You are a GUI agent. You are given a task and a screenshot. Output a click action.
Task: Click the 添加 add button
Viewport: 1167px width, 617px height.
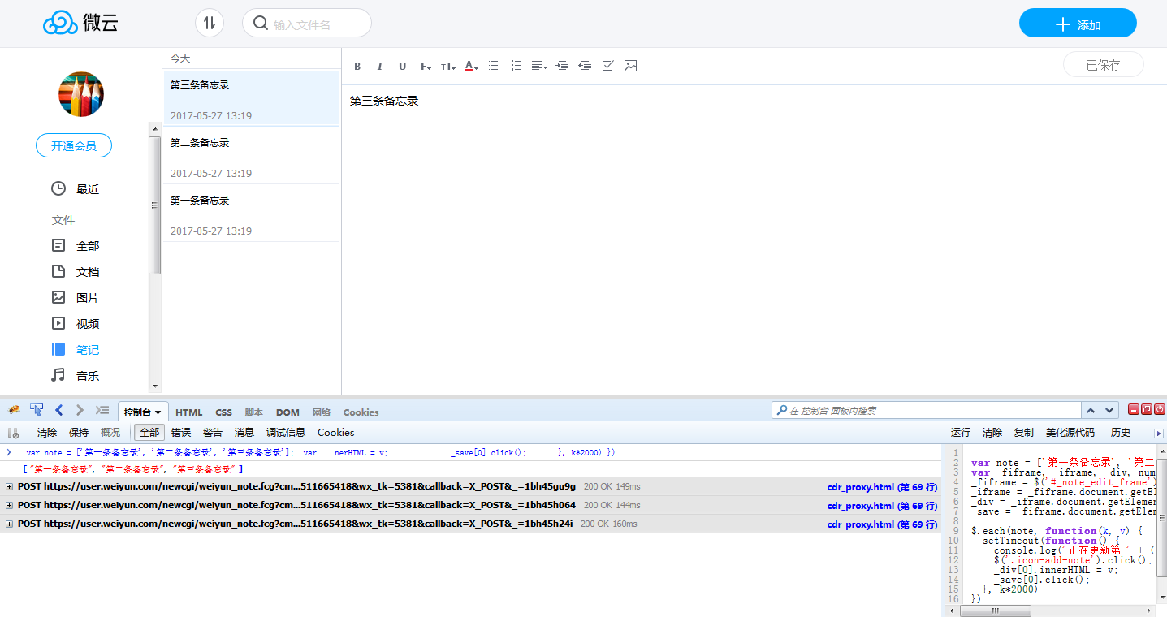coord(1077,24)
